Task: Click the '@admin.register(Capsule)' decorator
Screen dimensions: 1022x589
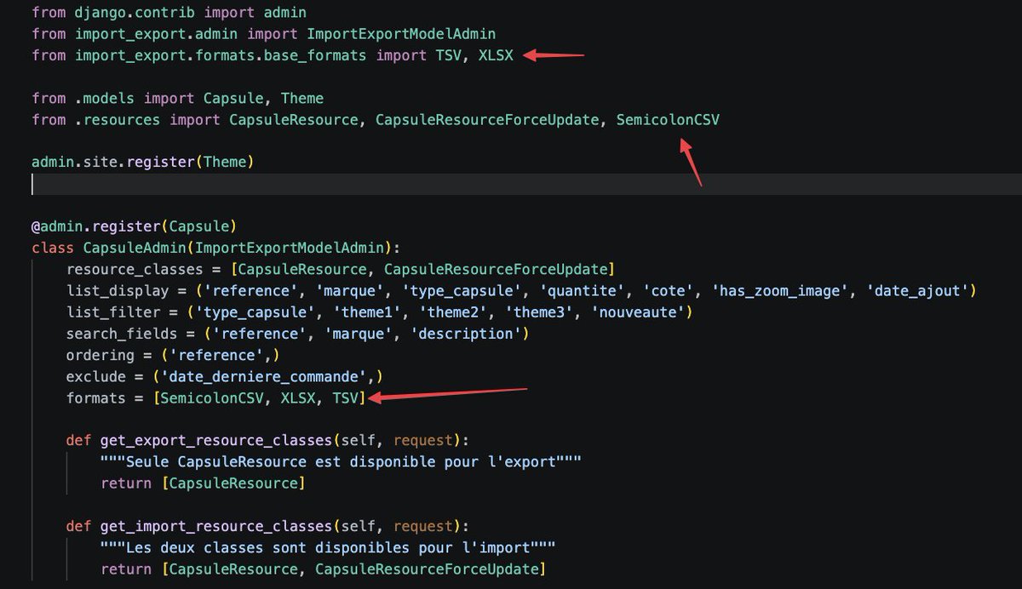Action: tap(134, 226)
